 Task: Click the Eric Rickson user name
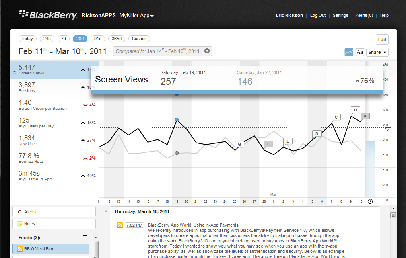(x=289, y=16)
